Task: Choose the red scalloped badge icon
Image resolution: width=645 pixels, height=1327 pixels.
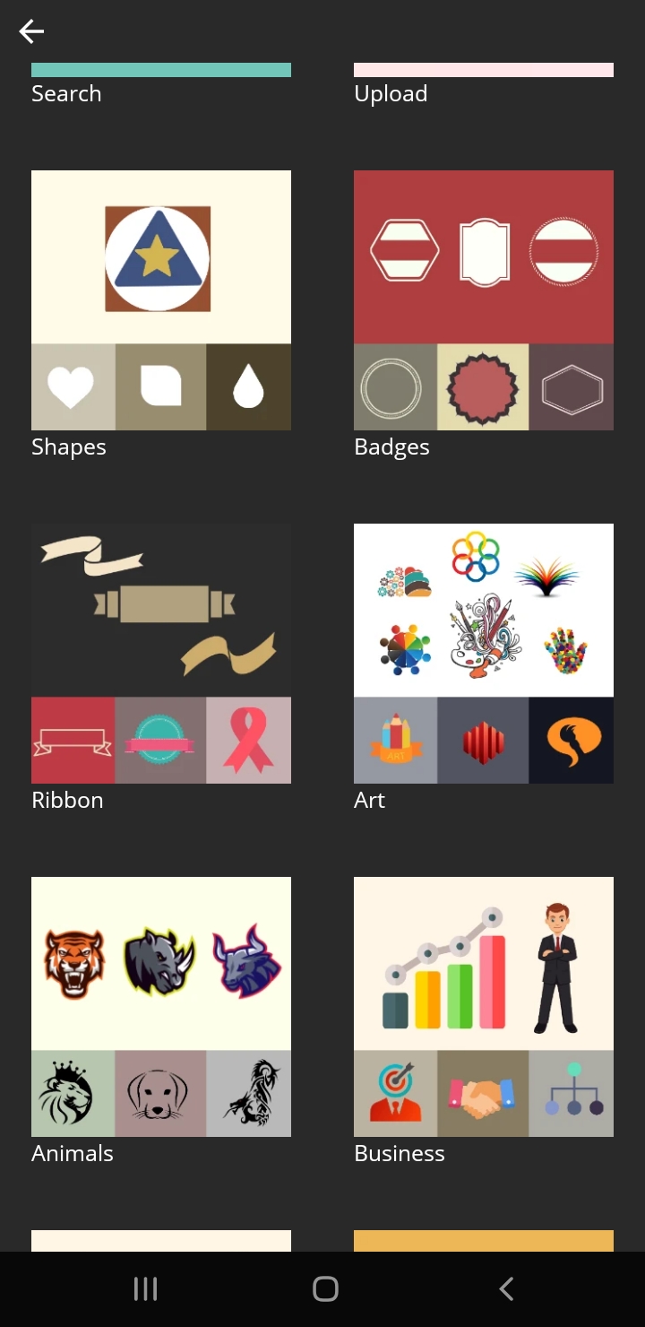Action: (x=483, y=387)
